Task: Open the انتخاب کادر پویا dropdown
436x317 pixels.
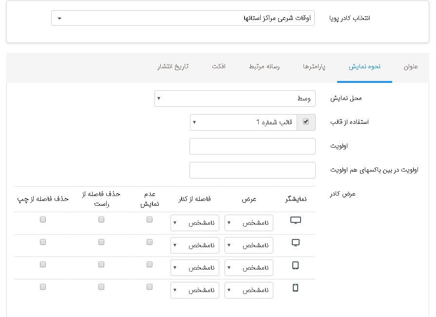Action: 183,19
